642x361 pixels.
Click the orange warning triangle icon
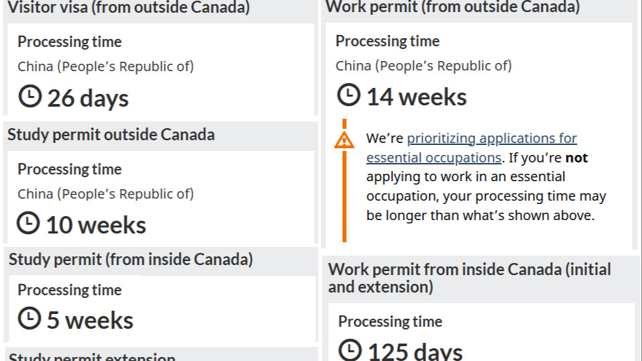coord(344,140)
